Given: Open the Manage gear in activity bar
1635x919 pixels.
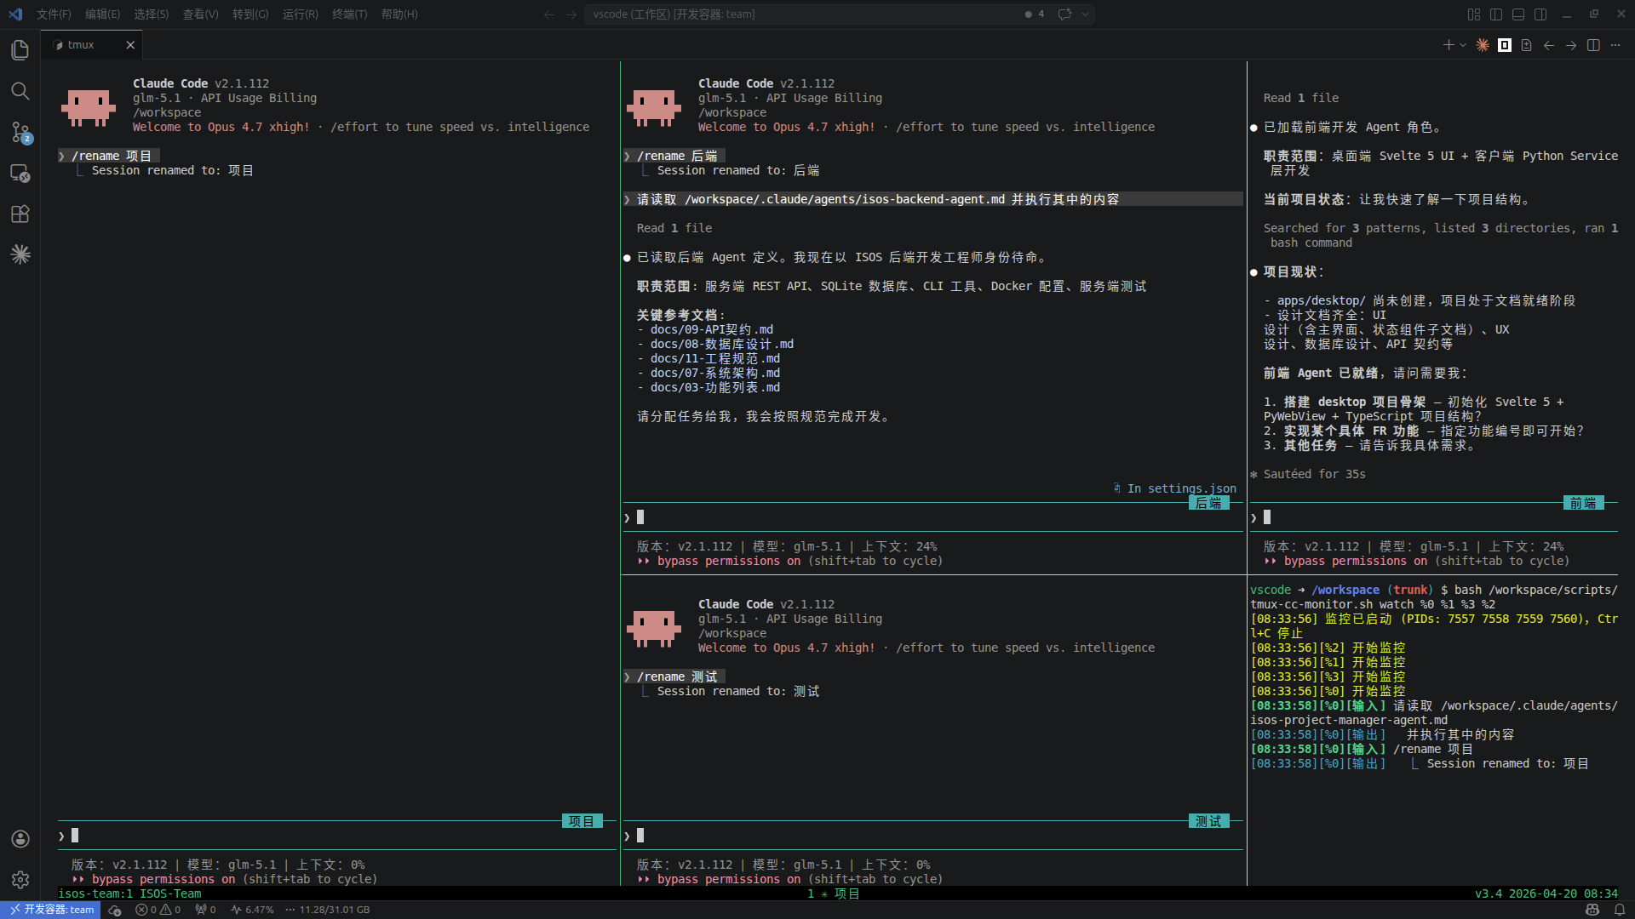Looking at the screenshot, I should [20, 880].
